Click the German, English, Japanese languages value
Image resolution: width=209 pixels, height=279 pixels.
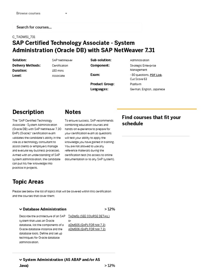pyautogui.click(x=147, y=89)
